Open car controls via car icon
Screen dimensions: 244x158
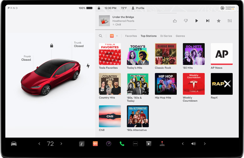tap(14, 144)
